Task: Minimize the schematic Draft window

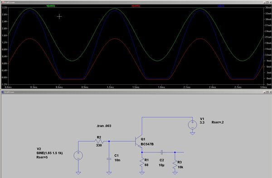Action: click(x=265, y=92)
